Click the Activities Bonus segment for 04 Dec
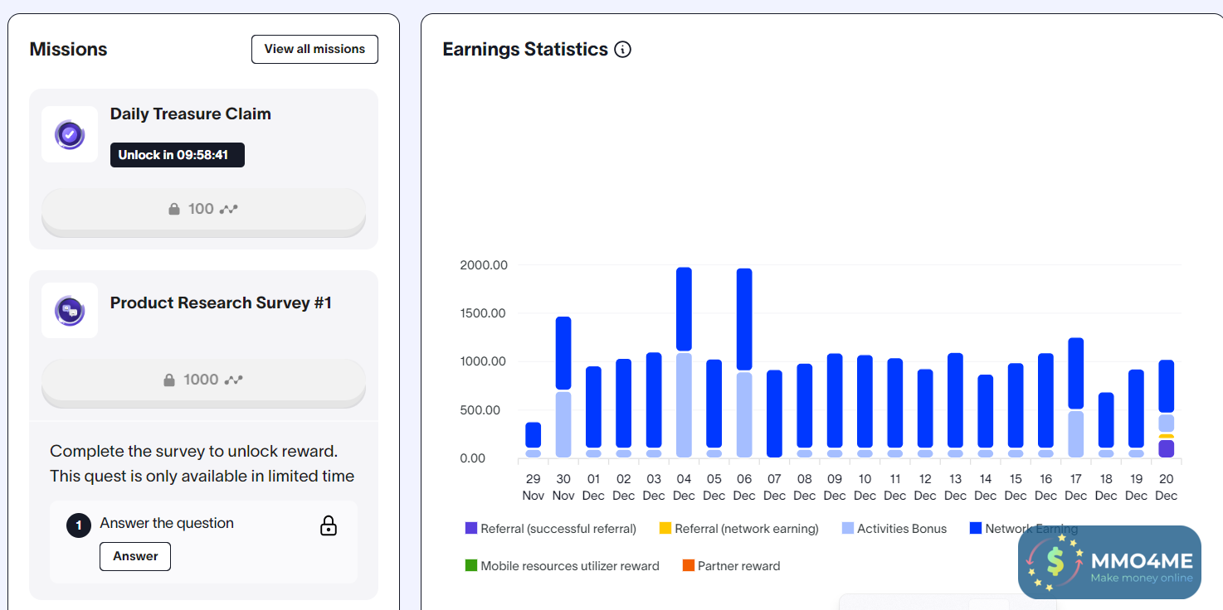 point(684,405)
